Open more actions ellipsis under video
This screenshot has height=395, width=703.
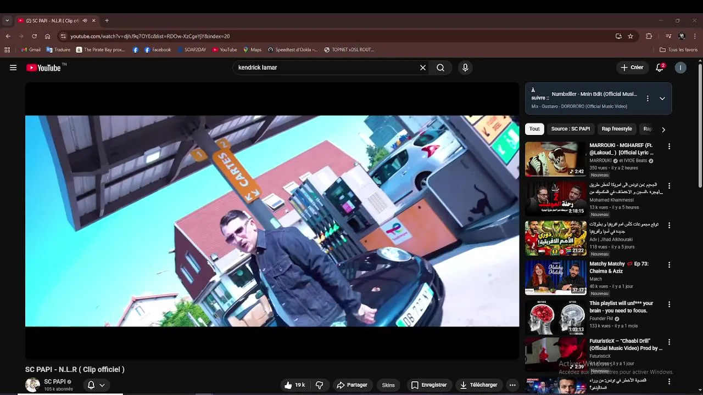[512, 385]
